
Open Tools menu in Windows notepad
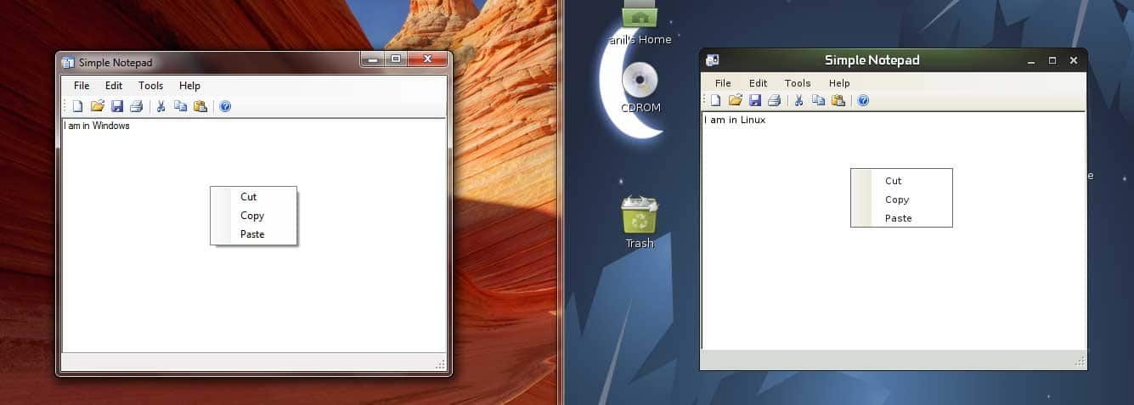pos(150,86)
